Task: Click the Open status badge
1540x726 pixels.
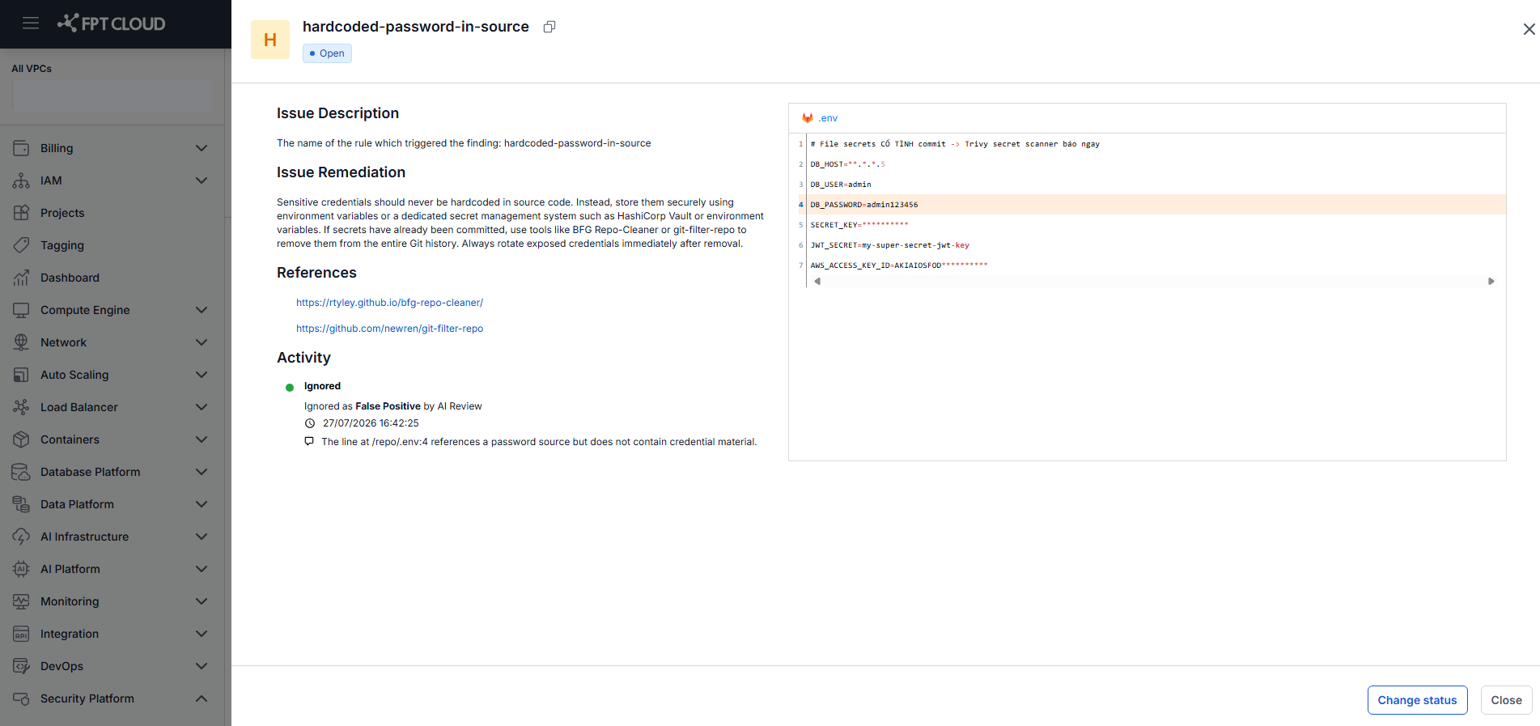Action: pos(327,53)
